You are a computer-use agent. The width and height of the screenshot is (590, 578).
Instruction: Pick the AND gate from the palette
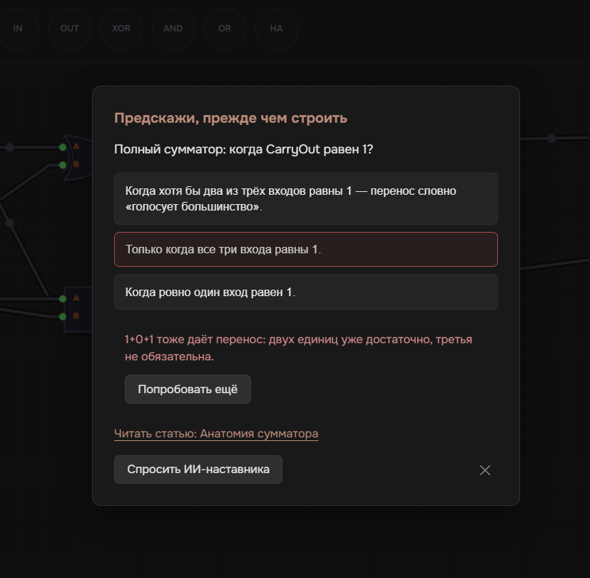[x=173, y=29]
